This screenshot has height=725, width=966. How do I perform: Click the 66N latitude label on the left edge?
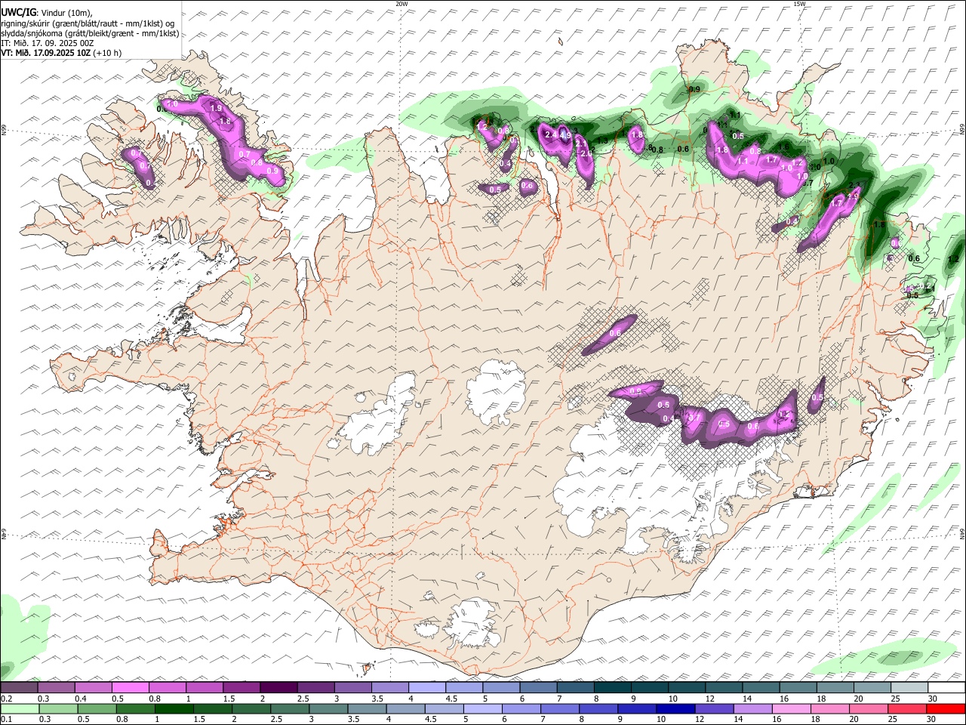(x=4, y=130)
